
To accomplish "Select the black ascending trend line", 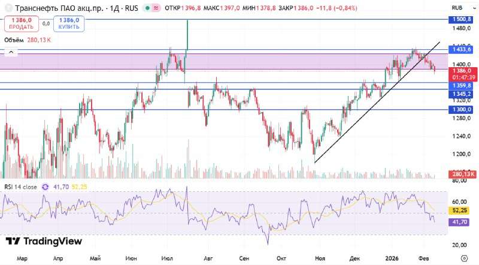I will pyautogui.click(x=377, y=102).
